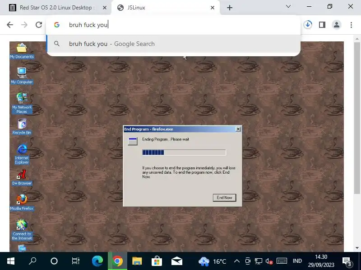The width and height of the screenshot is (361, 270).
Task: Select the 'bruh fuck you - Google Search' suggestion
Action: (174, 44)
